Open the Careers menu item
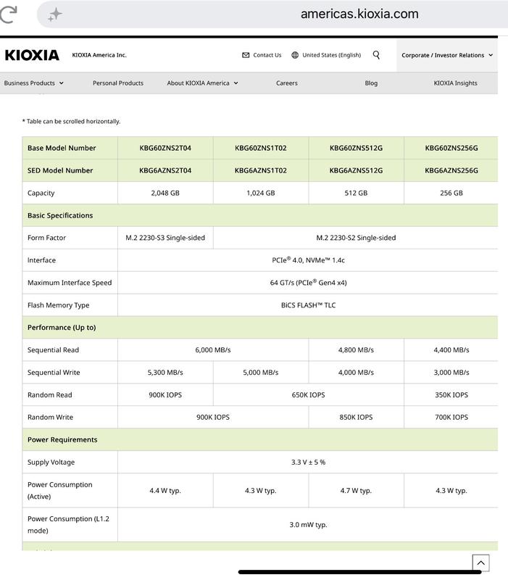Image resolution: width=508 pixels, height=580 pixels. (x=286, y=83)
